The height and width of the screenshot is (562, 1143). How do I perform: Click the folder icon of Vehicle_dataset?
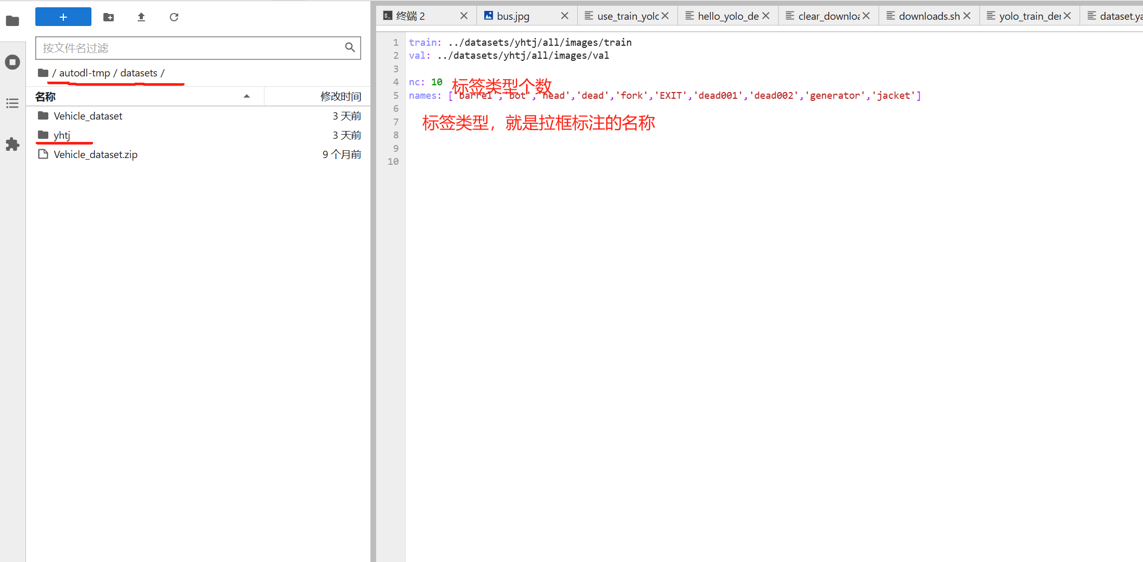[x=43, y=115]
